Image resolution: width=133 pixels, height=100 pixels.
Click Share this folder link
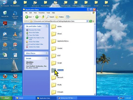[34, 41]
